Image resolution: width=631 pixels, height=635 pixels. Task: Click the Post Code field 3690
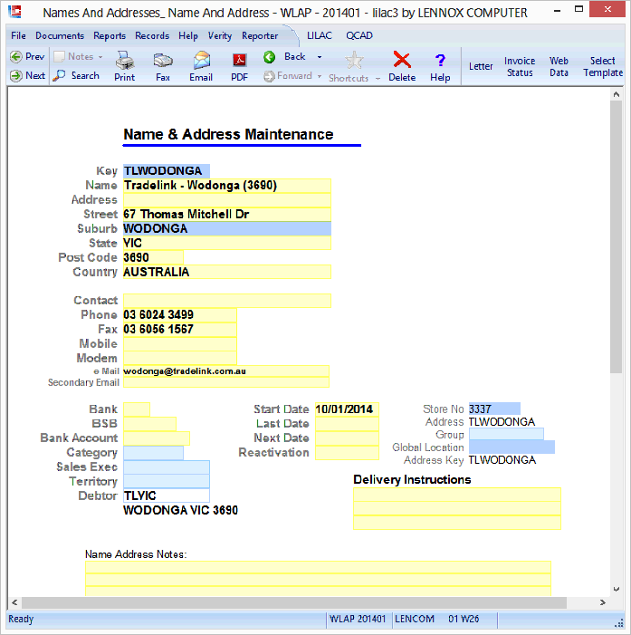pyautogui.click(x=153, y=257)
